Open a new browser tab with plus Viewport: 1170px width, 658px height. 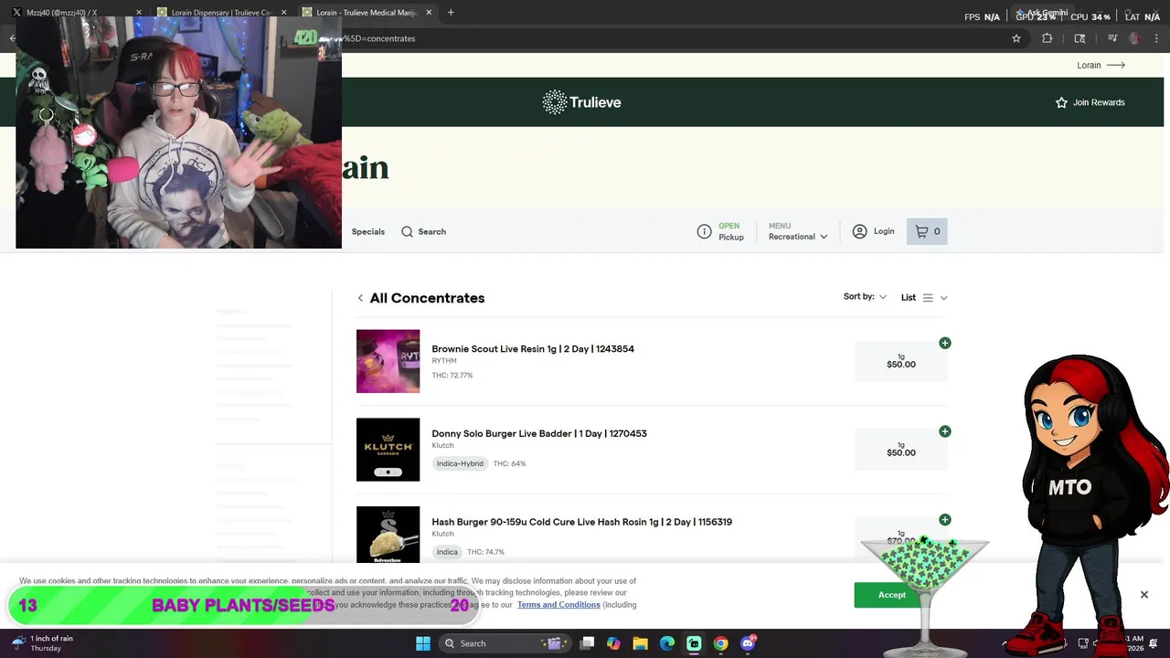coord(451,12)
